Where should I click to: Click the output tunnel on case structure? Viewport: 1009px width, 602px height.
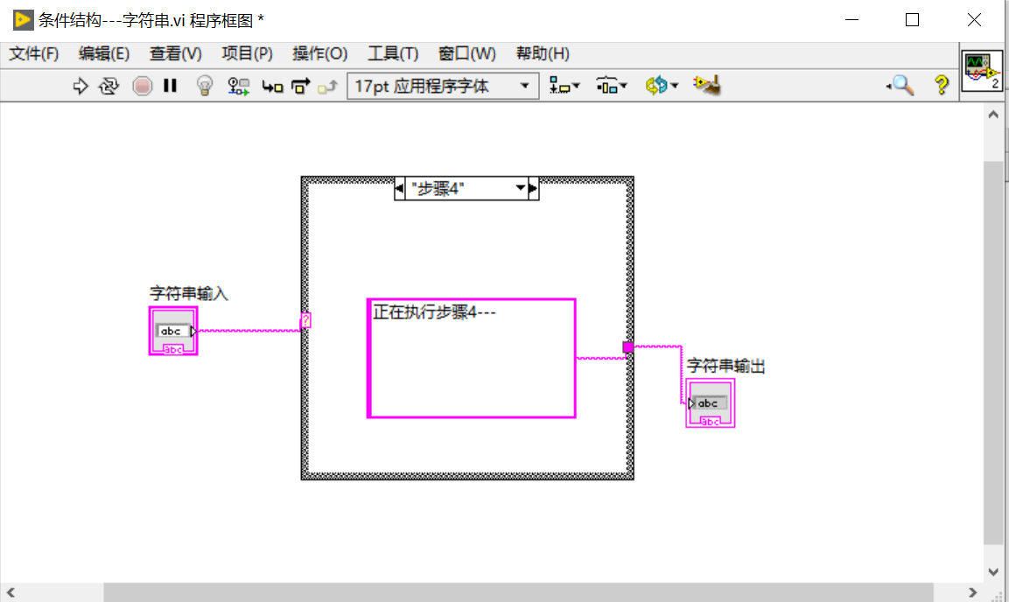(628, 347)
